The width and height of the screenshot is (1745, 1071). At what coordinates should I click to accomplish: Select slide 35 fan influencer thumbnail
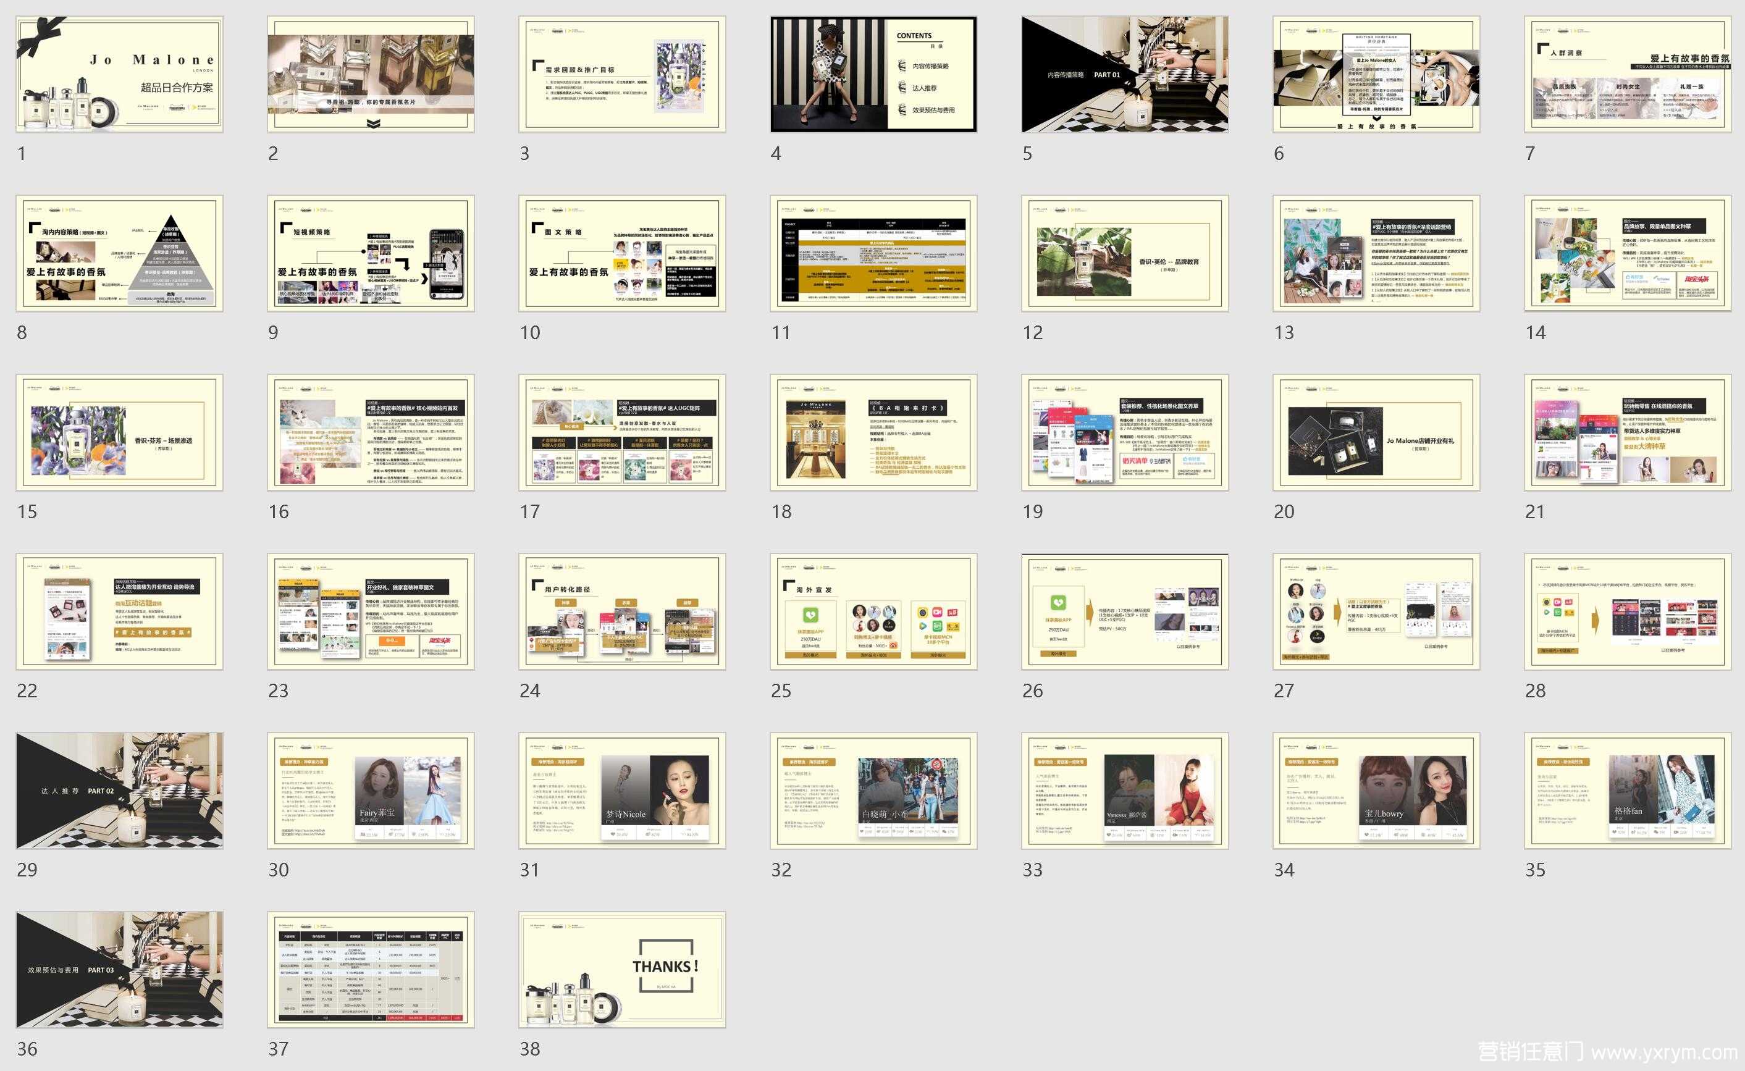coord(1628,791)
